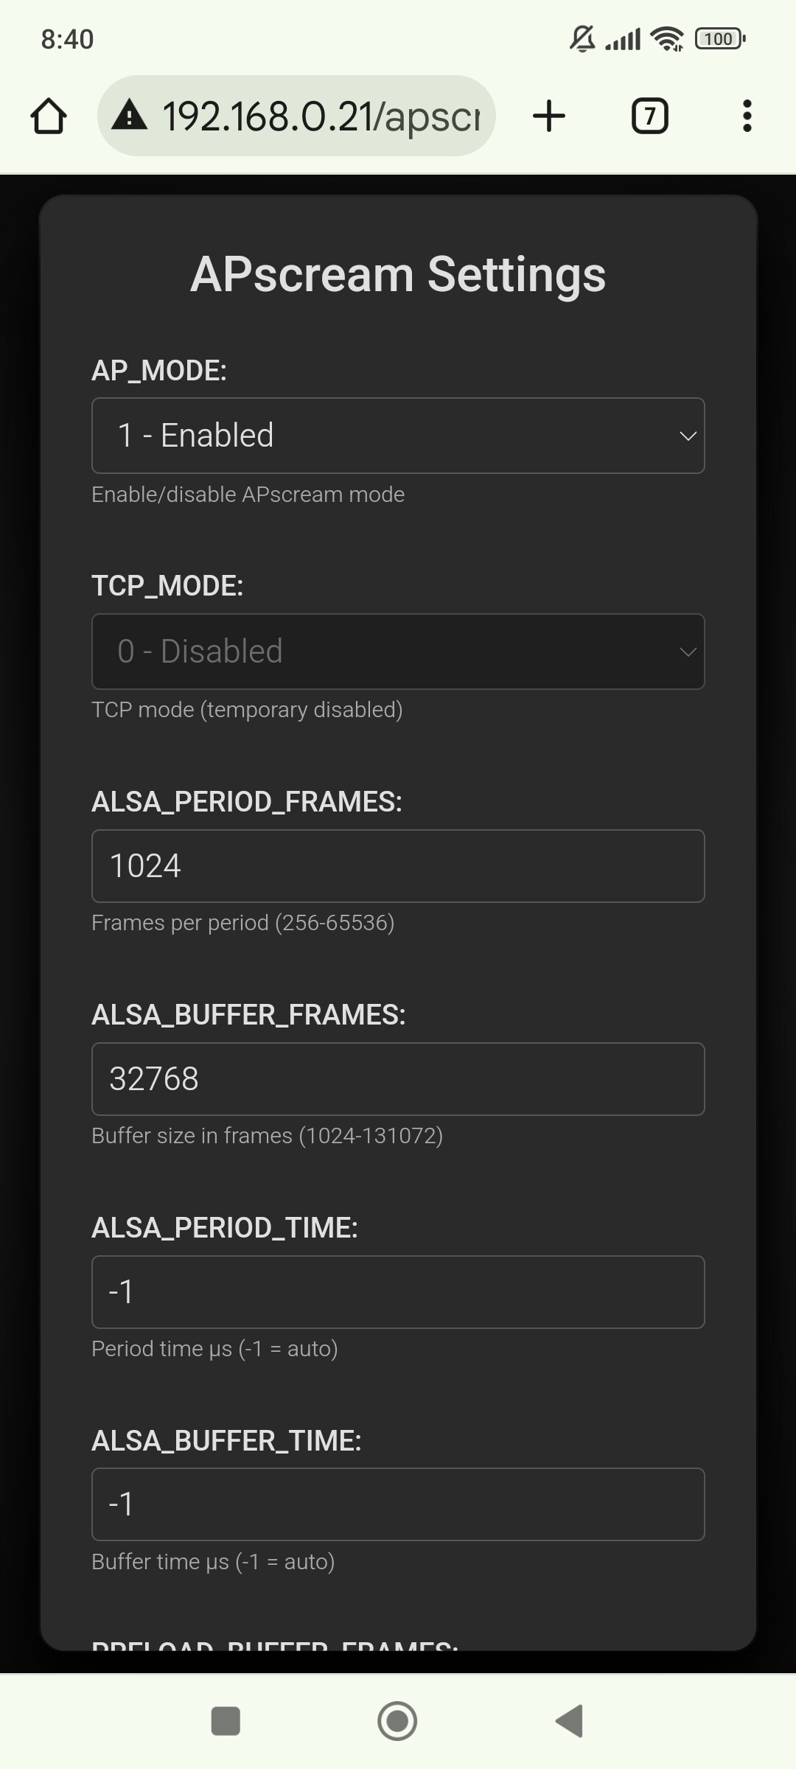Tap the browser home icon
796x1769 pixels.
[x=49, y=116]
